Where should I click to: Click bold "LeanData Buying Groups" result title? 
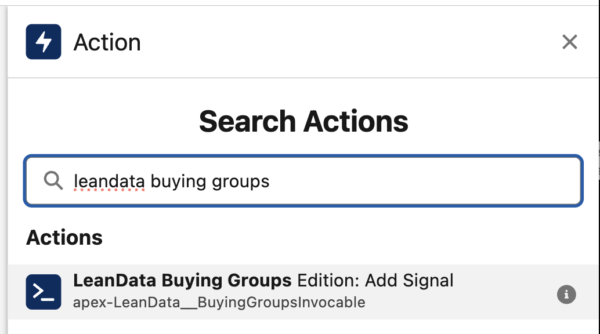(182, 281)
